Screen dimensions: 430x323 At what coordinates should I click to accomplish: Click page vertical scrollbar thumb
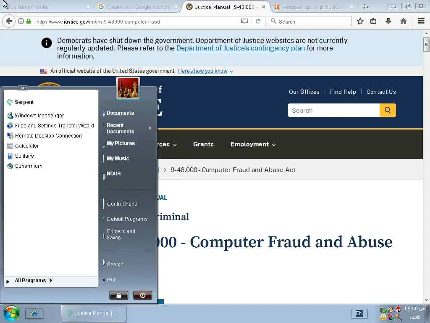[x=426, y=45]
